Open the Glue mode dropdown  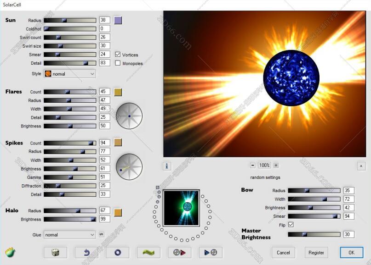pyautogui.click(x=69, y=235)
